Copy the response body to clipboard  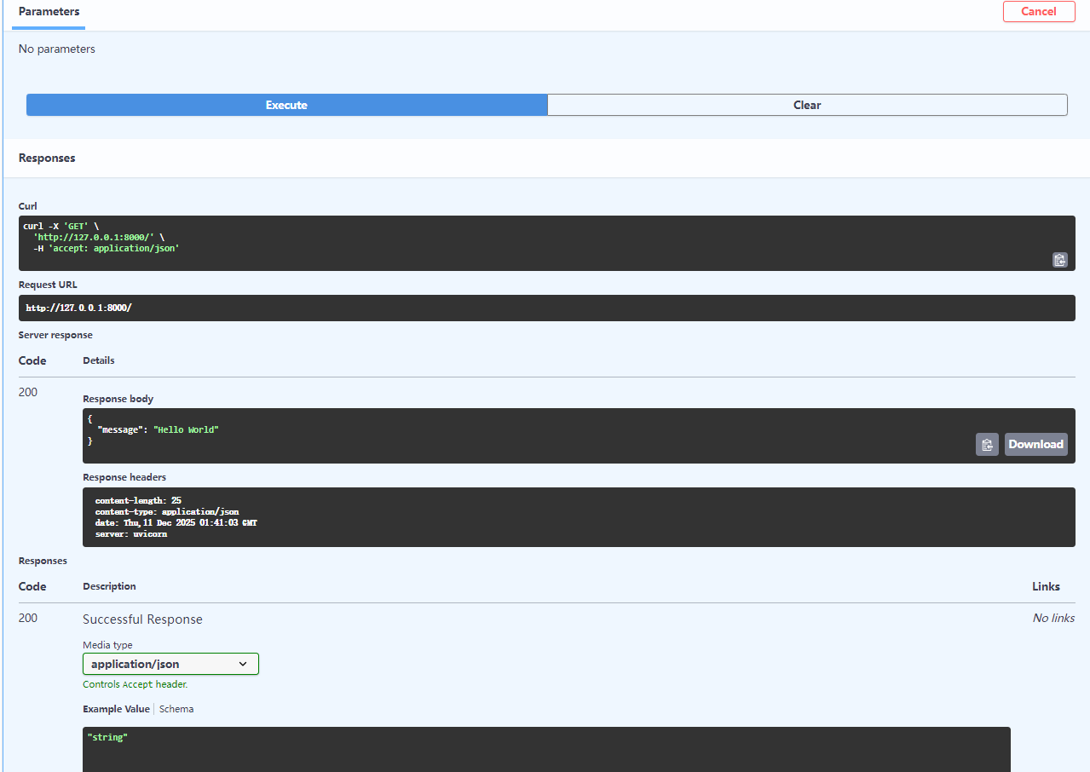(986, 444)
